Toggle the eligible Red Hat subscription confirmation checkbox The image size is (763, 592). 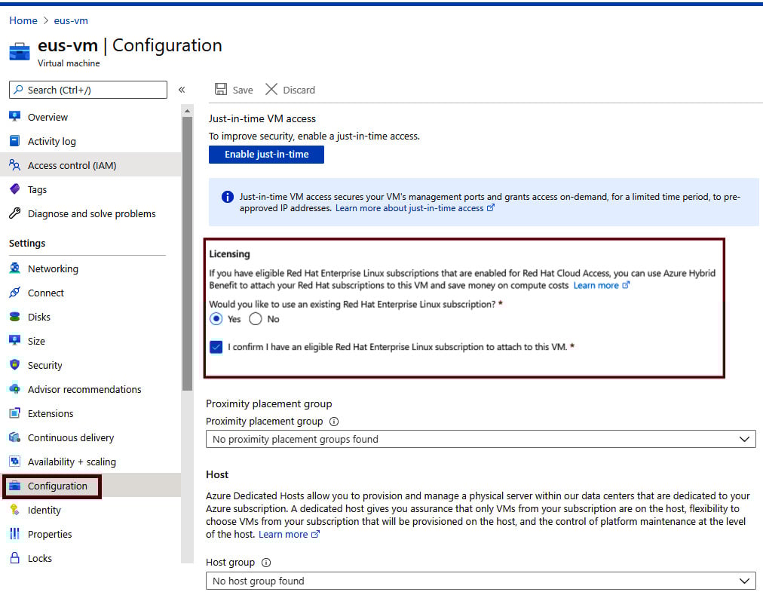216,347
